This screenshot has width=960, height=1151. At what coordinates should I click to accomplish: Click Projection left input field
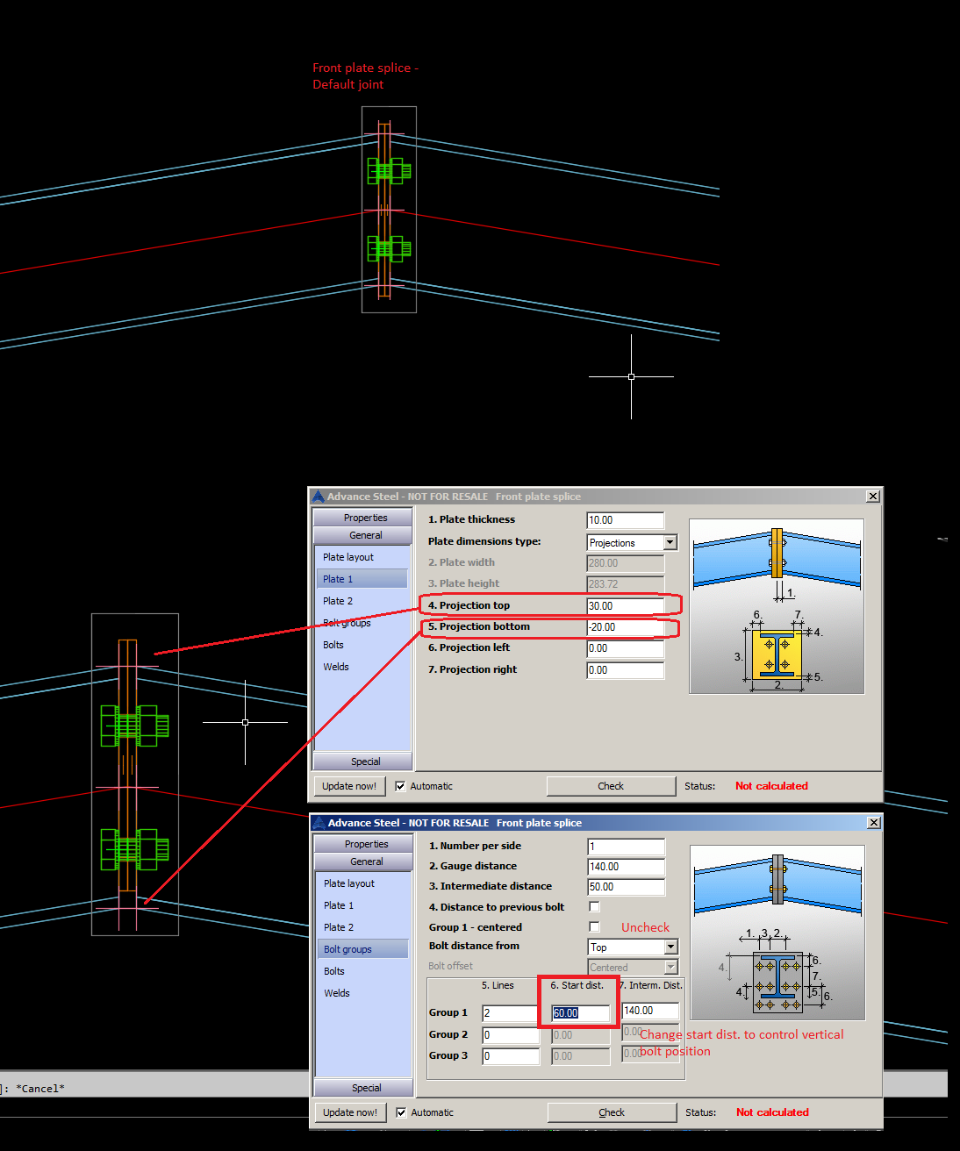[626, 648]
